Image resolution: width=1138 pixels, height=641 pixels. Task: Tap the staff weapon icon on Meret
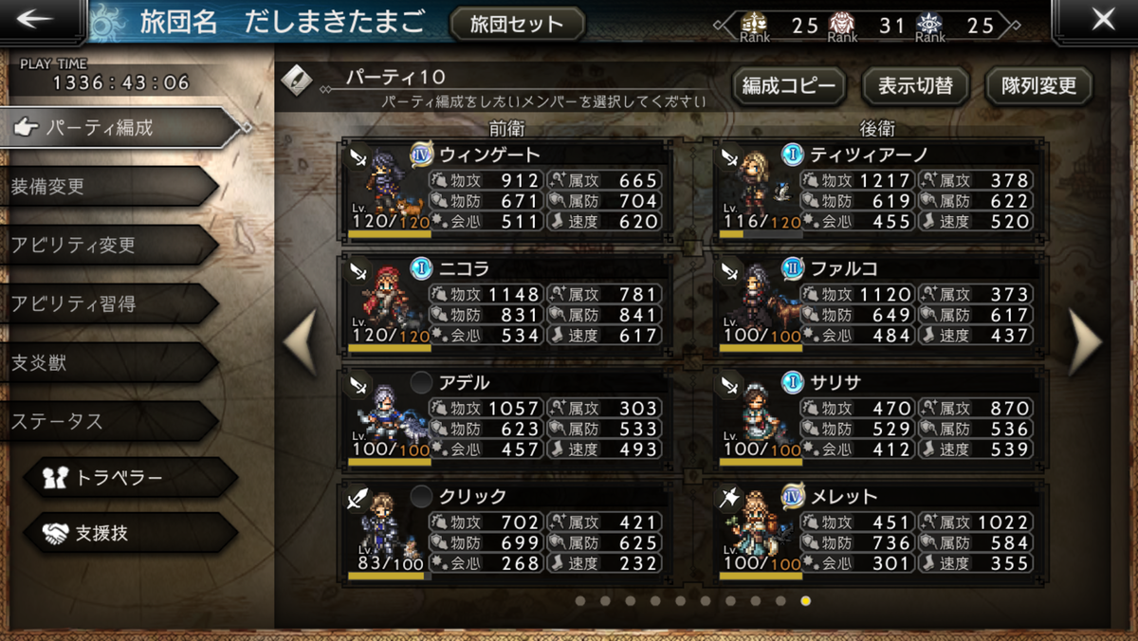730,498
